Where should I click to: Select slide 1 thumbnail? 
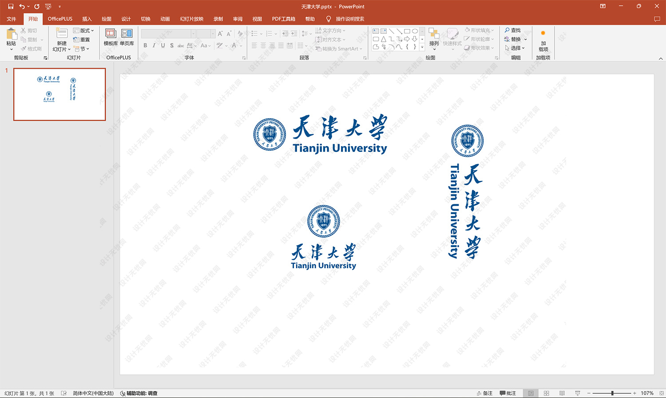(59, 94)
